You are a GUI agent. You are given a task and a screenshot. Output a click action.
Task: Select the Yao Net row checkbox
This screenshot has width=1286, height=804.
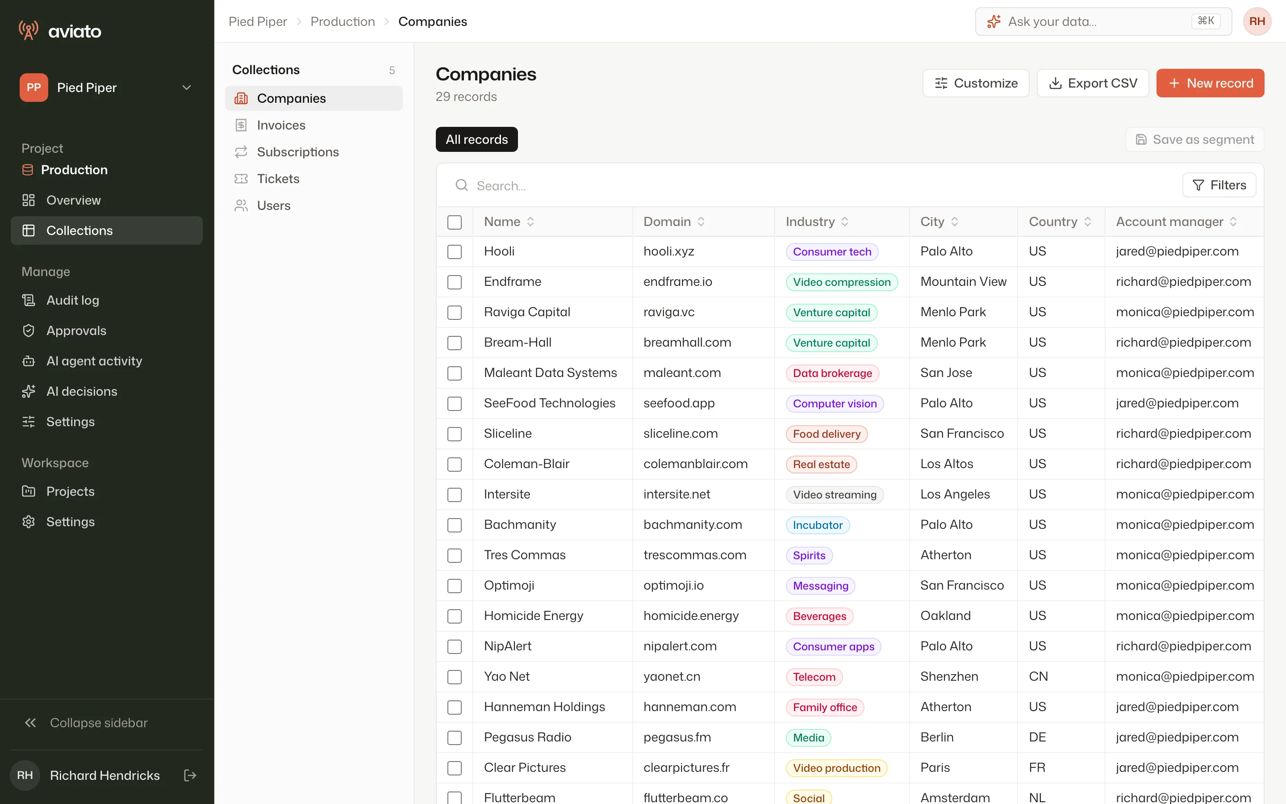click(x=455, y=677)
